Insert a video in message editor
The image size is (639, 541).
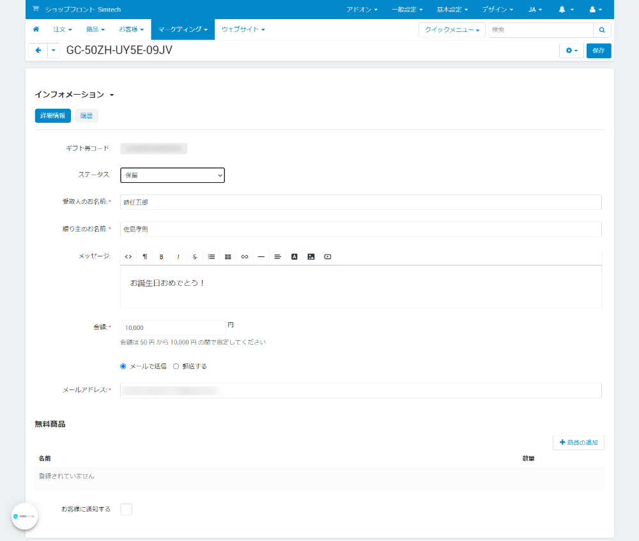[x=328, y=257]
